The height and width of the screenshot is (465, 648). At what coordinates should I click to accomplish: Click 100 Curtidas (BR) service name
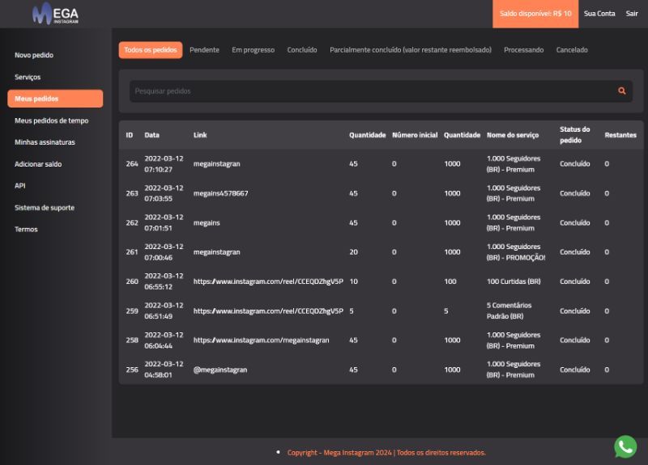(514, 281)
